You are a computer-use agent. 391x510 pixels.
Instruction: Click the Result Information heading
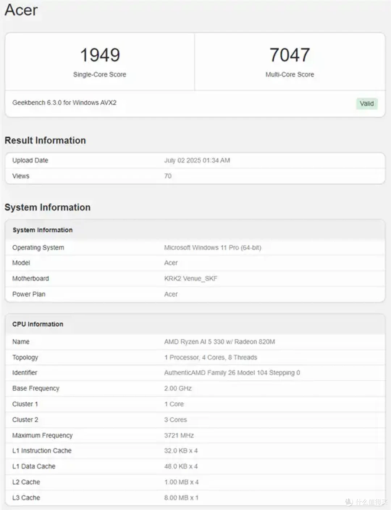click(x=45, y=141)
